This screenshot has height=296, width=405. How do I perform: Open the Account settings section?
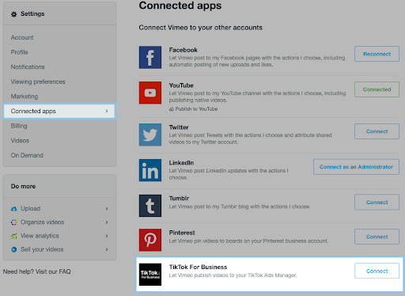(22, 37)
